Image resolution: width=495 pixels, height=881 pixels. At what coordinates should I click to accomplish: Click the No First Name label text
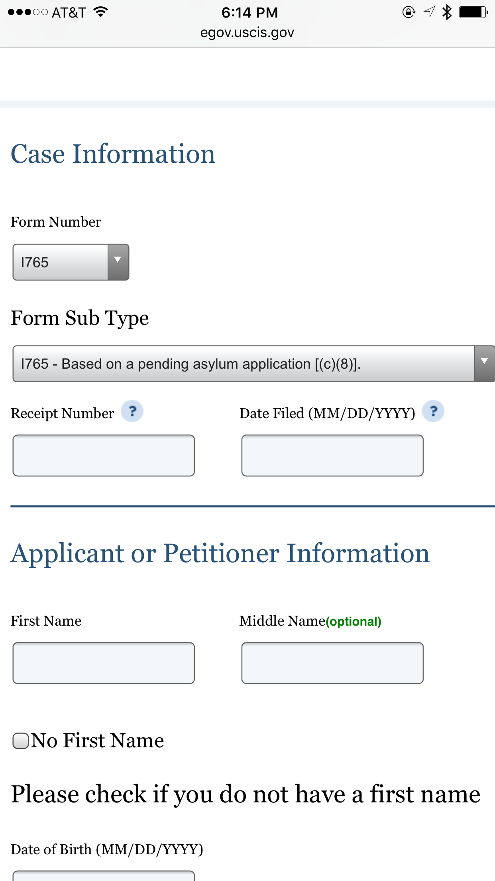(x=98, y=741)
